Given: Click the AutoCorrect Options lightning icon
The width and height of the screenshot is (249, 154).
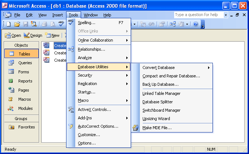Looking at the screenshot, I should (71, 126).
